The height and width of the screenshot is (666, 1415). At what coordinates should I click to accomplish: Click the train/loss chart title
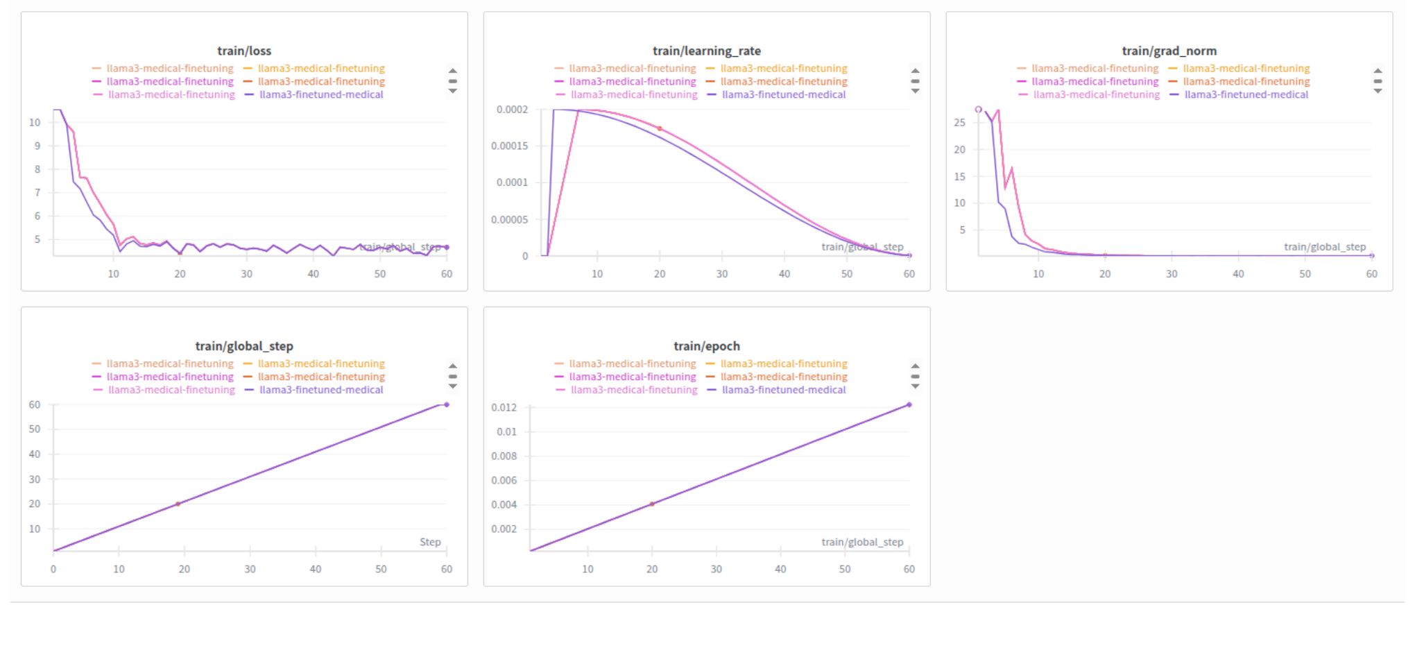[244, 51]
